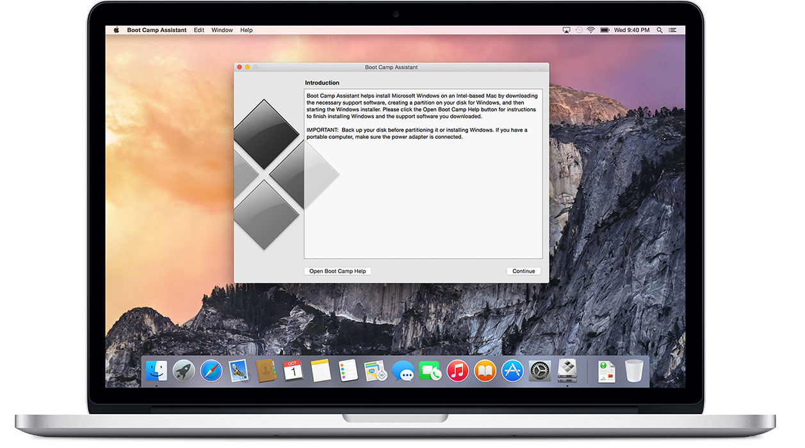Open the Trash in dock

[634, 371]
